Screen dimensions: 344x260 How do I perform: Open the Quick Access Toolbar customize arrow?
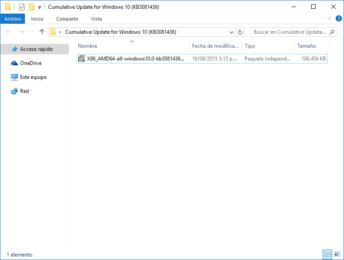pyautogui.click(x=39, y=7)
